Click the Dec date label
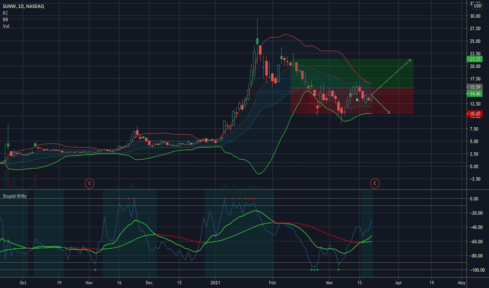This screenshot has height=288, width=489. click(149, 283)
